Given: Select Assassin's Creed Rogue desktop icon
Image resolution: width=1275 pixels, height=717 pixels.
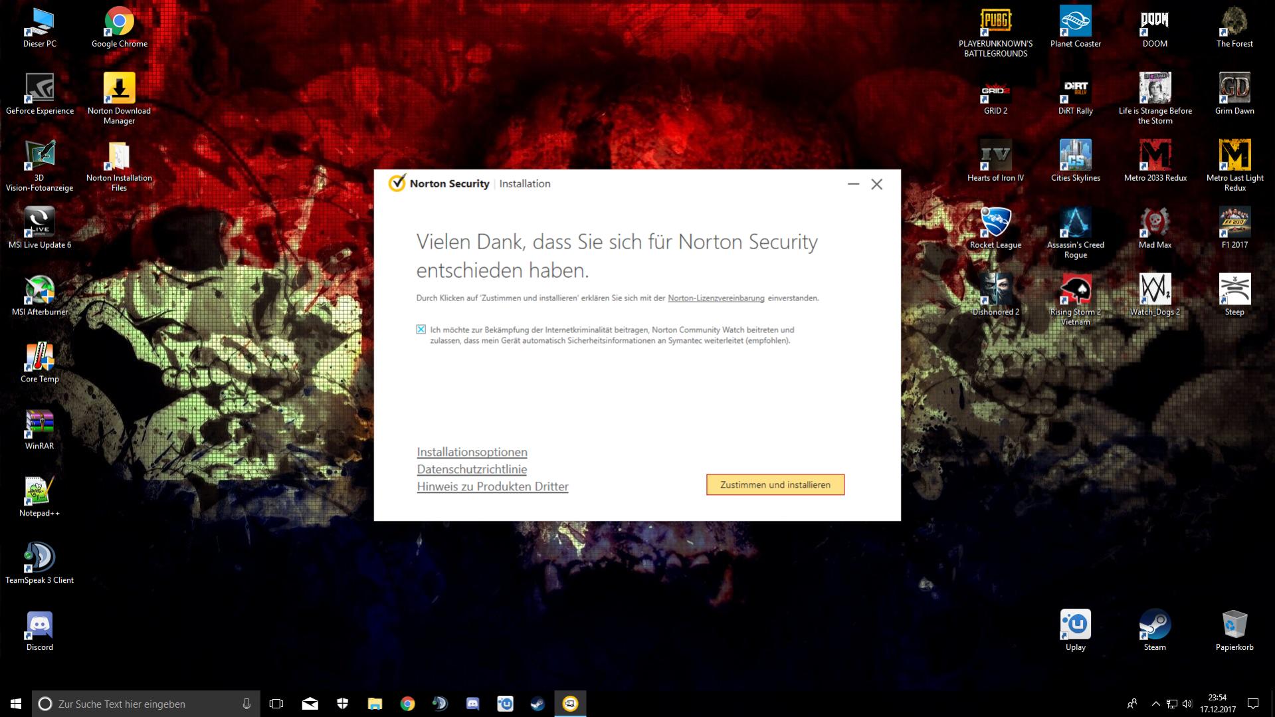Looking at the screenshot, I should [x=1076, y=233].
